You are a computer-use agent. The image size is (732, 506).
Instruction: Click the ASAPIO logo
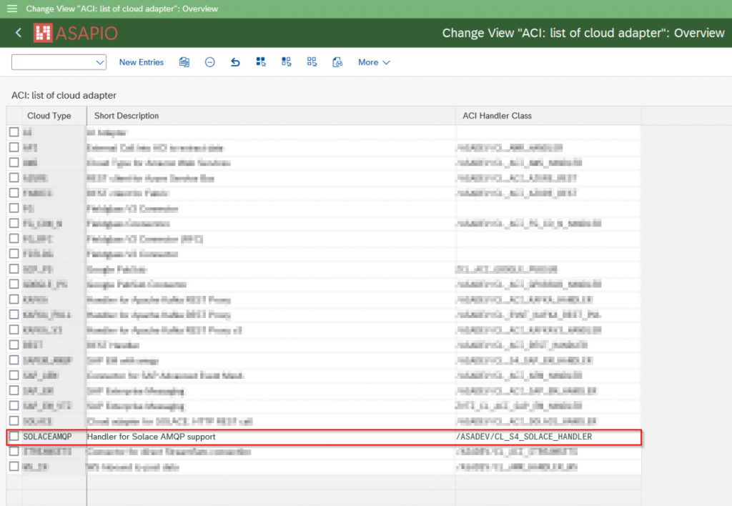click(x=76, y=33)
